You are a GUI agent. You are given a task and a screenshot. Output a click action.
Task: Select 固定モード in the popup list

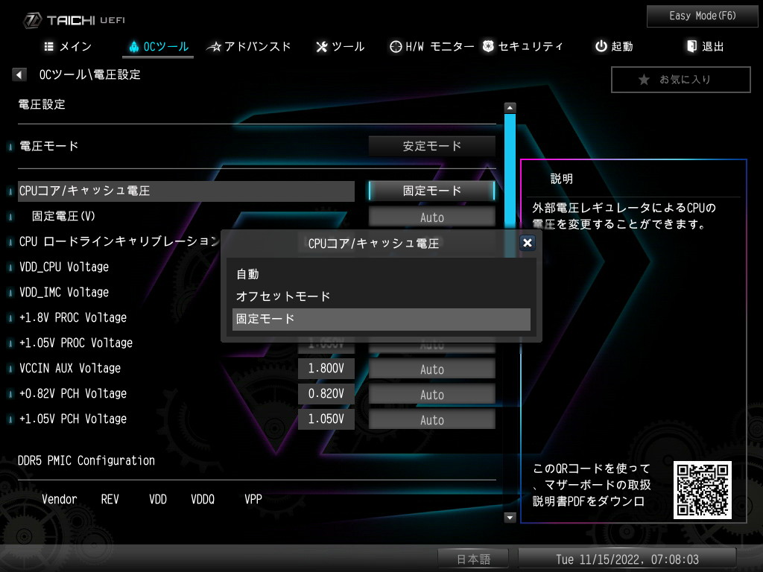[381, 319]
